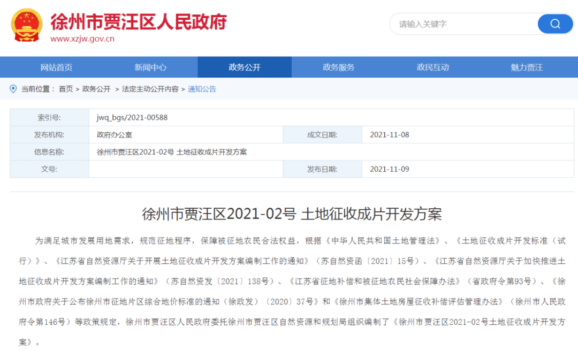This screenshot has height=350, width=578.
Task: Select the index number jwq_bgs/2021-00588
Action: pos(132,118)
